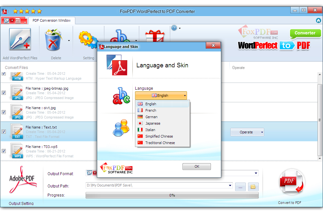The image size is (323, 214).
Task: Click the WordPerfect to PDF banner logo
Action: [274, 45]
